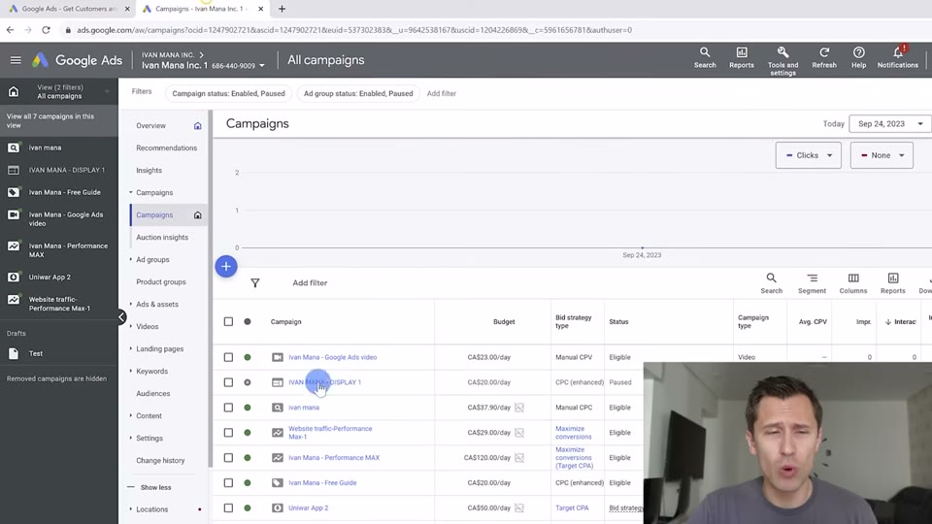Open Auction insights
Image resolution: width=932 pixels, height=524 pixels.
tap(162, 237)
